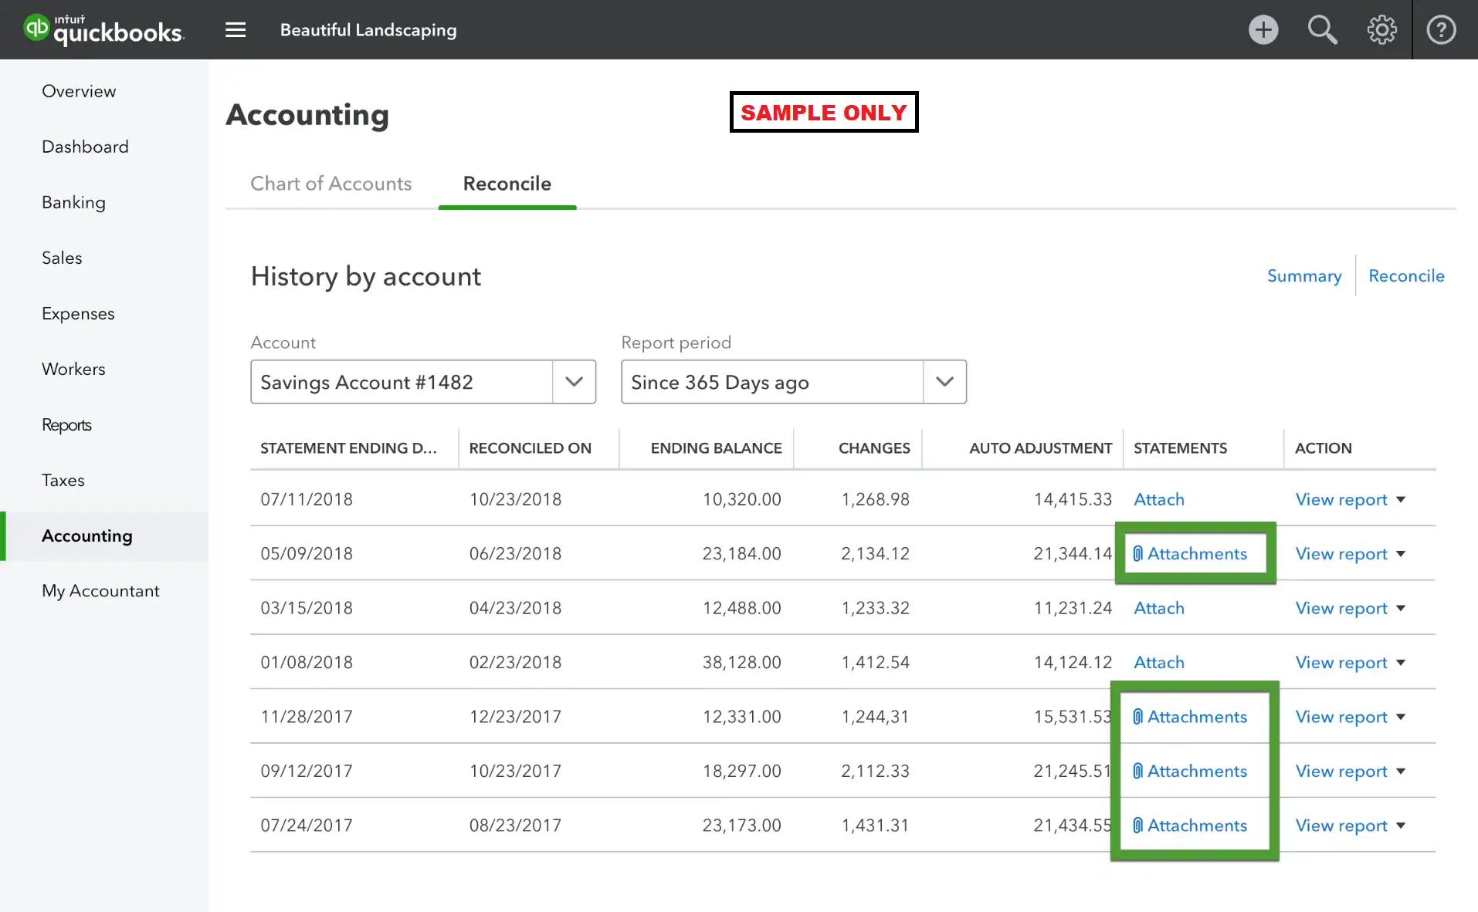
Task: Sort by Statement Ending Date header
Action: point(348,448)
